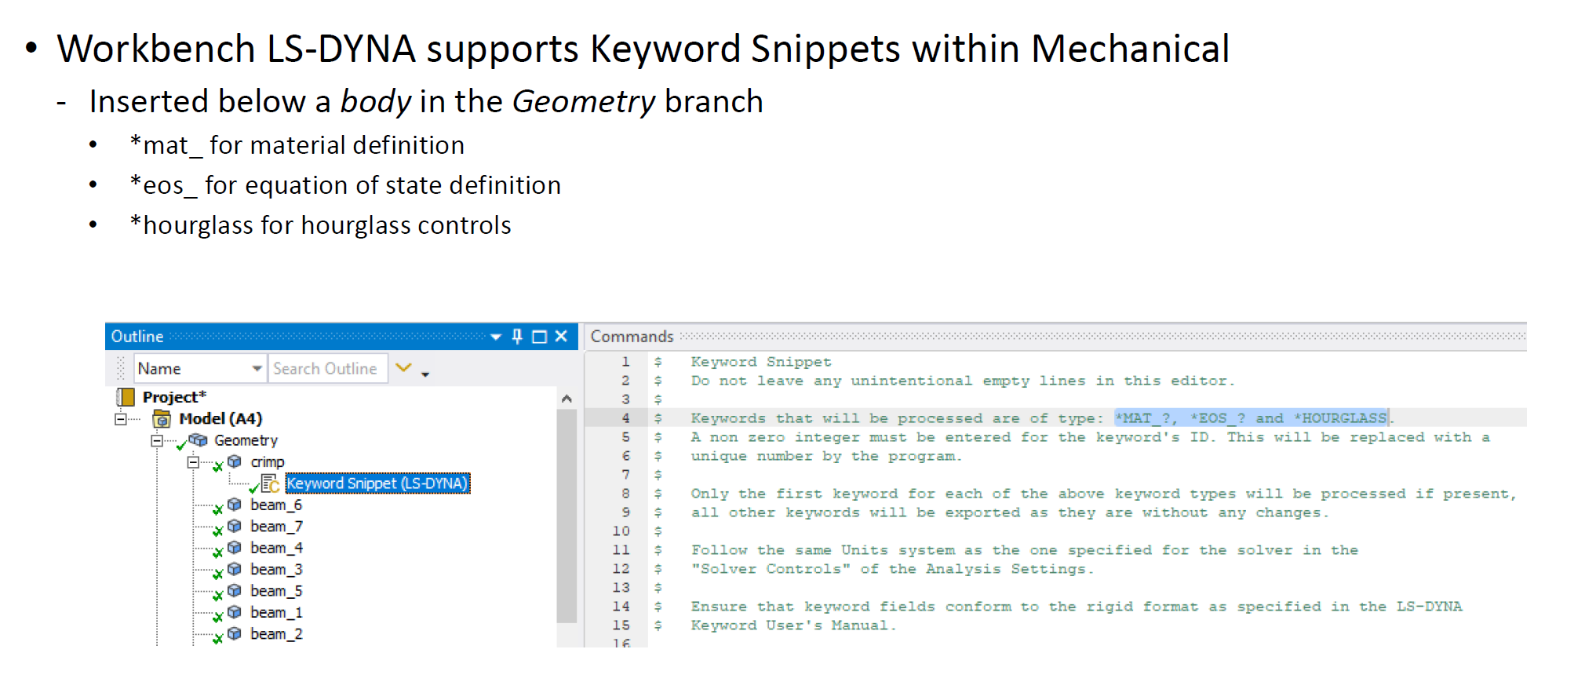Open Outline panel options dropdown arrow
This screenshot has height=682, width=1585.
point(496,337)
